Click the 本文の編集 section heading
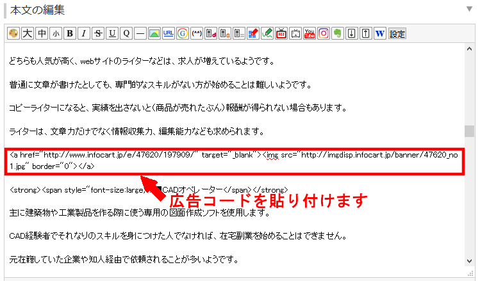Image resolution: width=480 pixels, height=281 pixels. tap(37, 10)
